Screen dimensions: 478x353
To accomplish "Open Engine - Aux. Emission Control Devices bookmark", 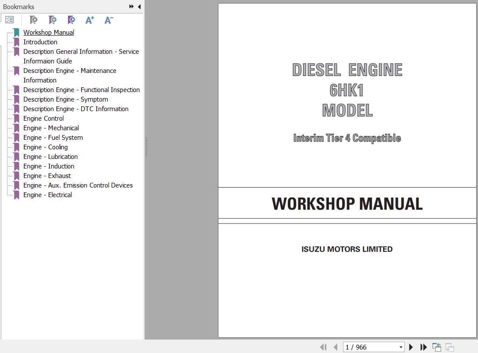I will (x=78, y=185).
